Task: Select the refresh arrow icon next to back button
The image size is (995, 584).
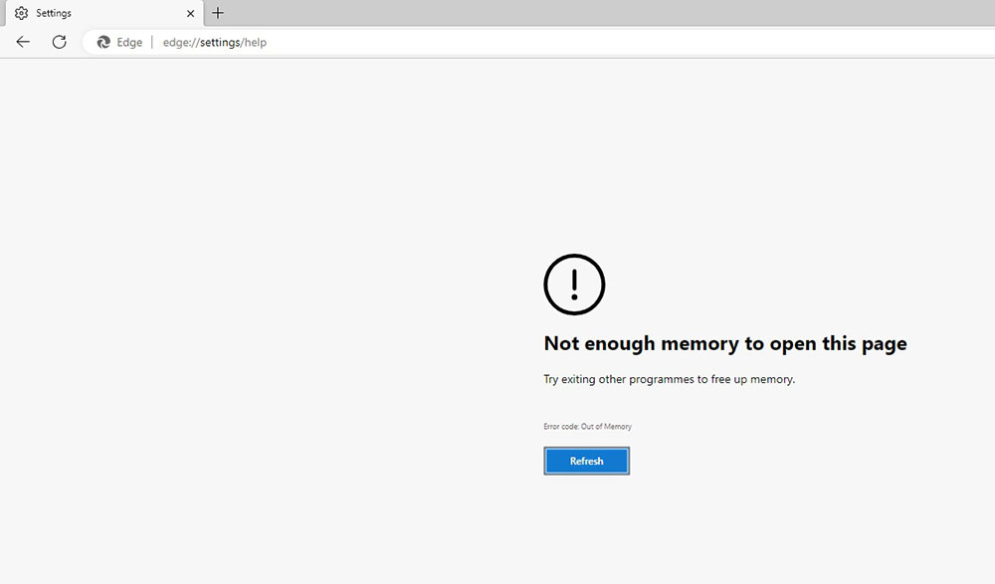Action: click(59, 42)
